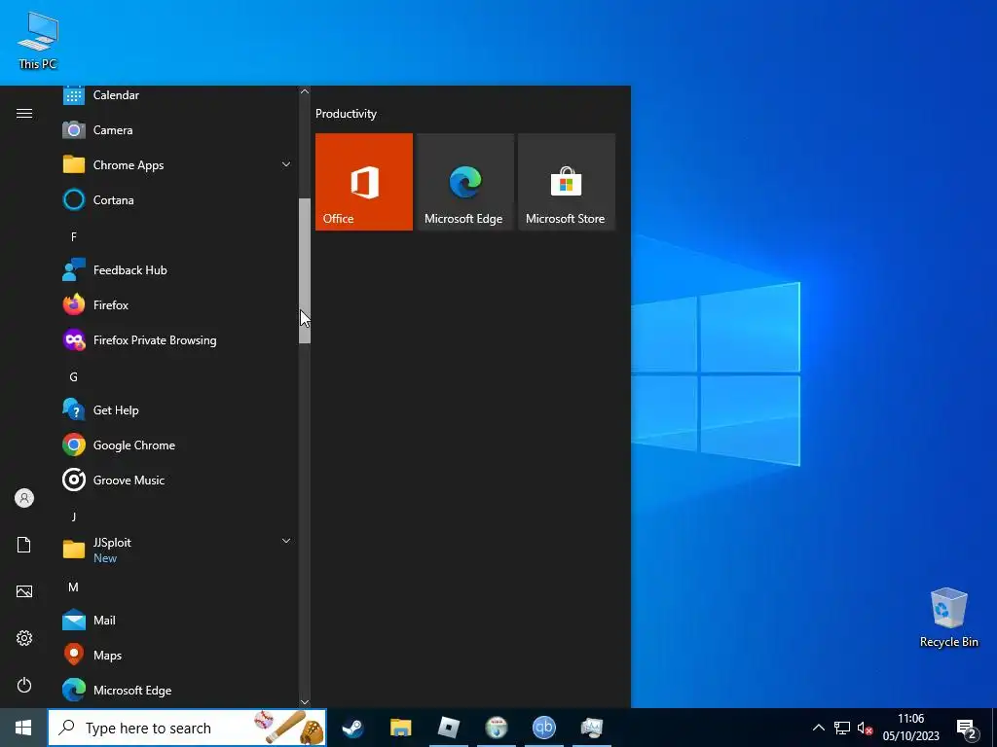Click the scroll down arrow in app list
The width and height of the screenshot is (997, 747).
[305, 702]
